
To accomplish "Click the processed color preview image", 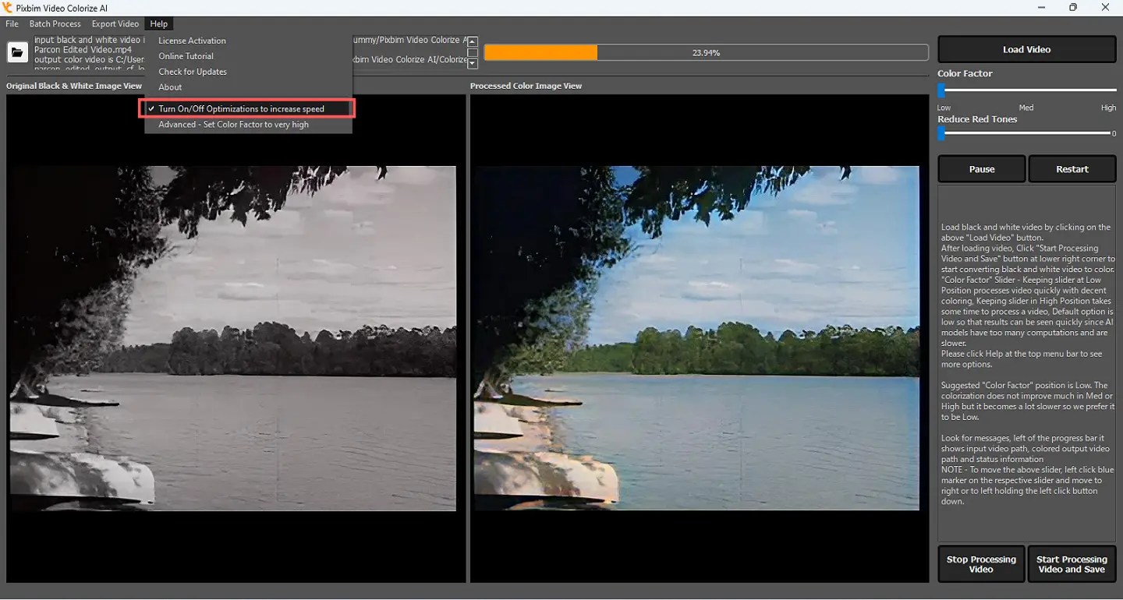I will click(x=696, y=339).
